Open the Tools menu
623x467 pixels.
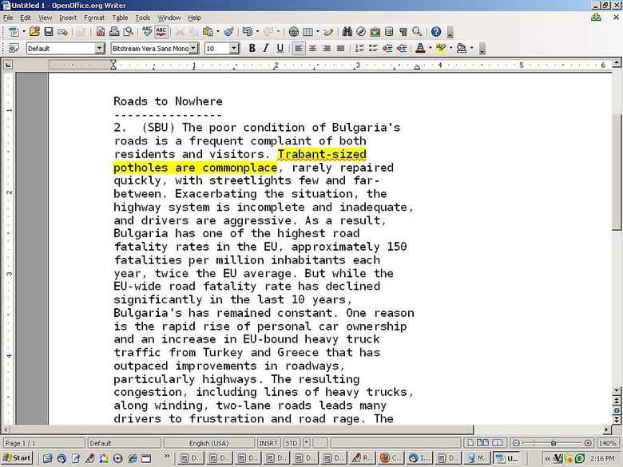(x=143, y=18)
